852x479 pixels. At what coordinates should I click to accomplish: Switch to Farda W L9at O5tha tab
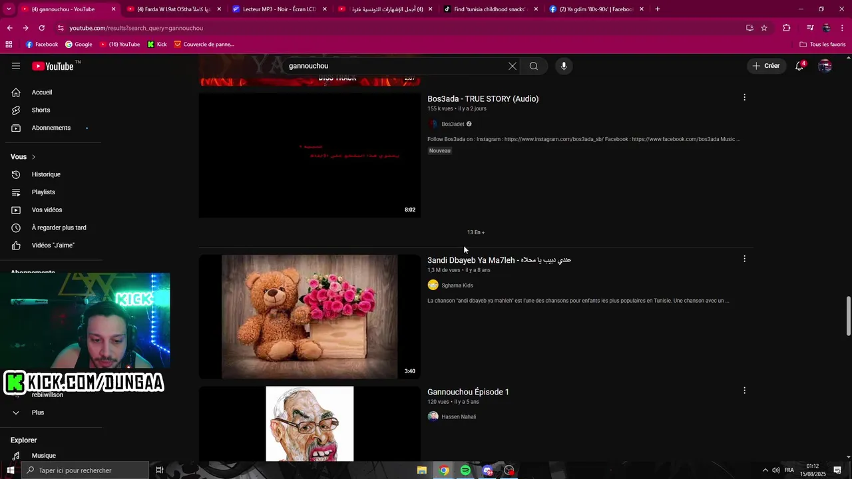173,9
